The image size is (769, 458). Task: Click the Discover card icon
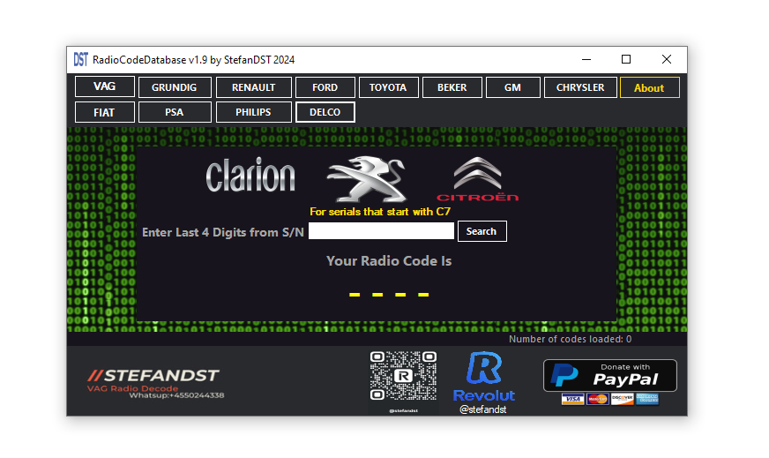pyautogui.click(x=622, y=399)
